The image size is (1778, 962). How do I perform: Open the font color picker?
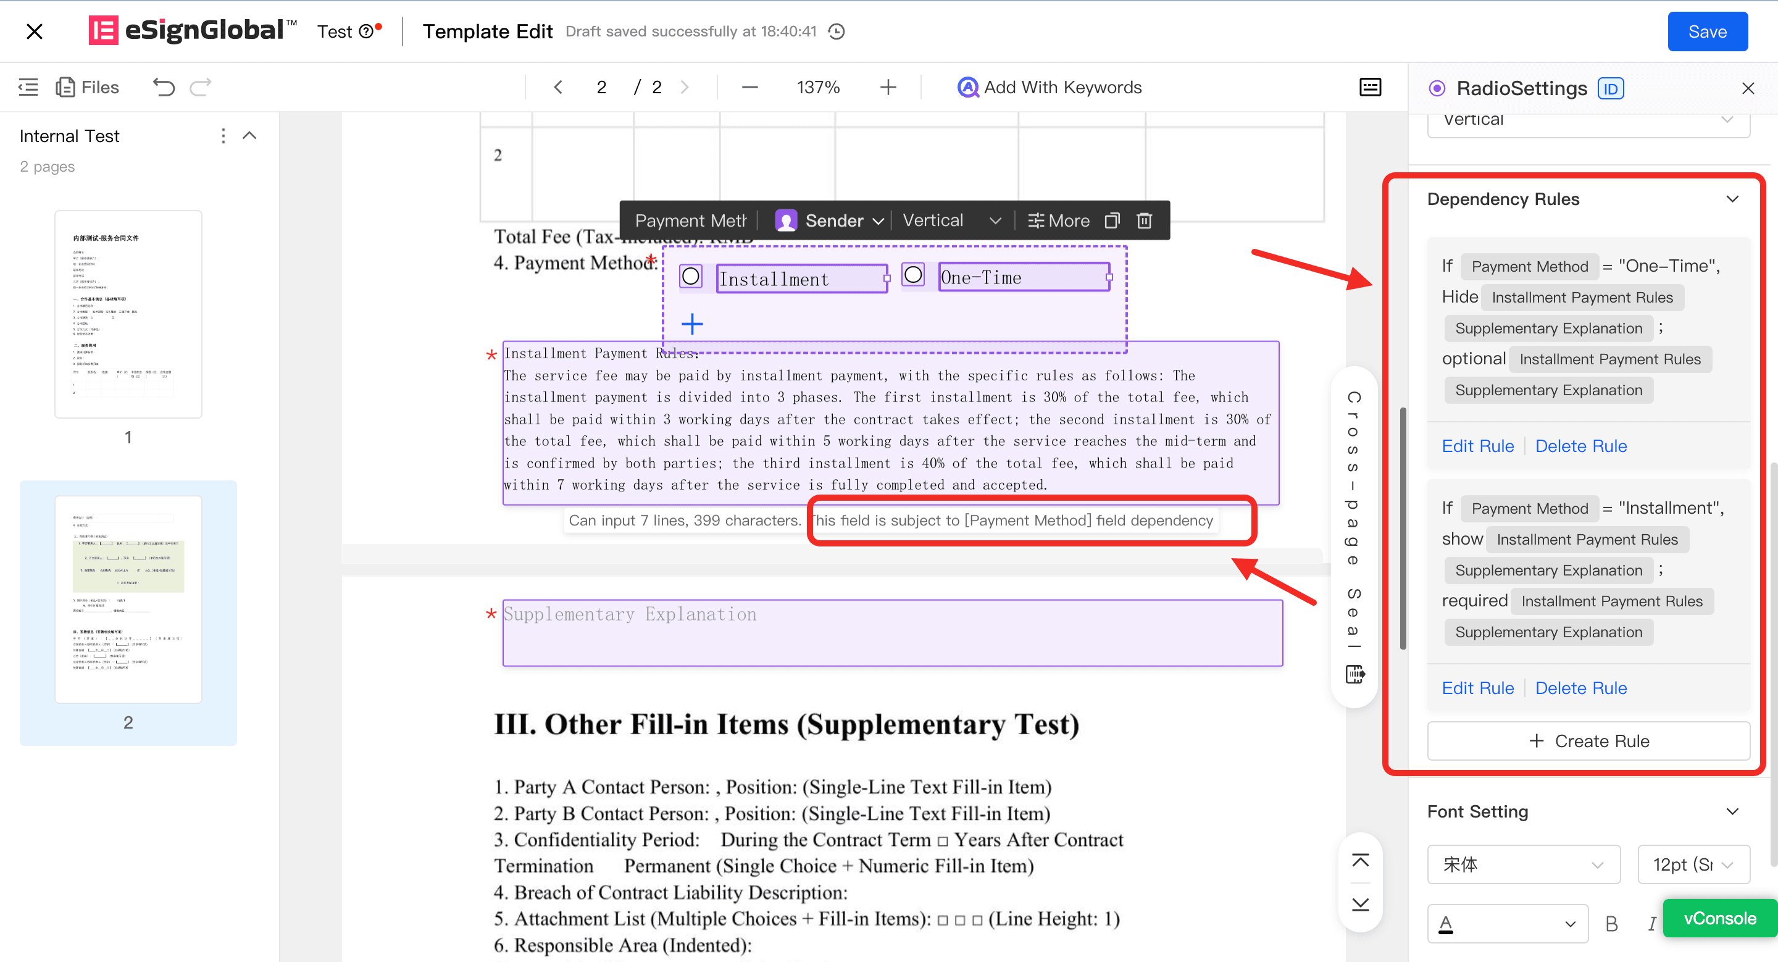point(1508,924)
